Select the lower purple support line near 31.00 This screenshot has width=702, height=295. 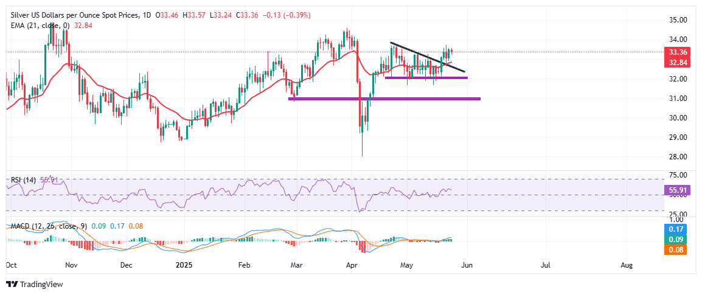pyautogui.click(x=383, y=99)
